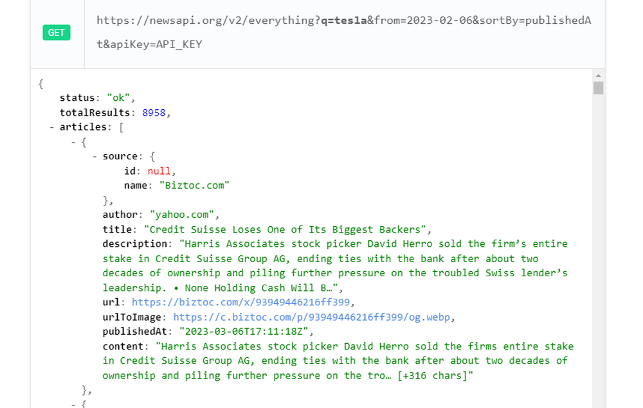The image size is (643, 408).
Task: Click the status "ok" value
Action: pyautogui.click(x=118, y=98)
